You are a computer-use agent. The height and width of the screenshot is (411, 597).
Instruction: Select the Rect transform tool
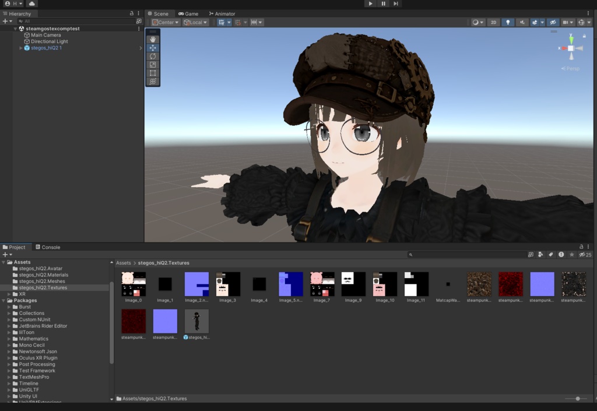[153, 73]
